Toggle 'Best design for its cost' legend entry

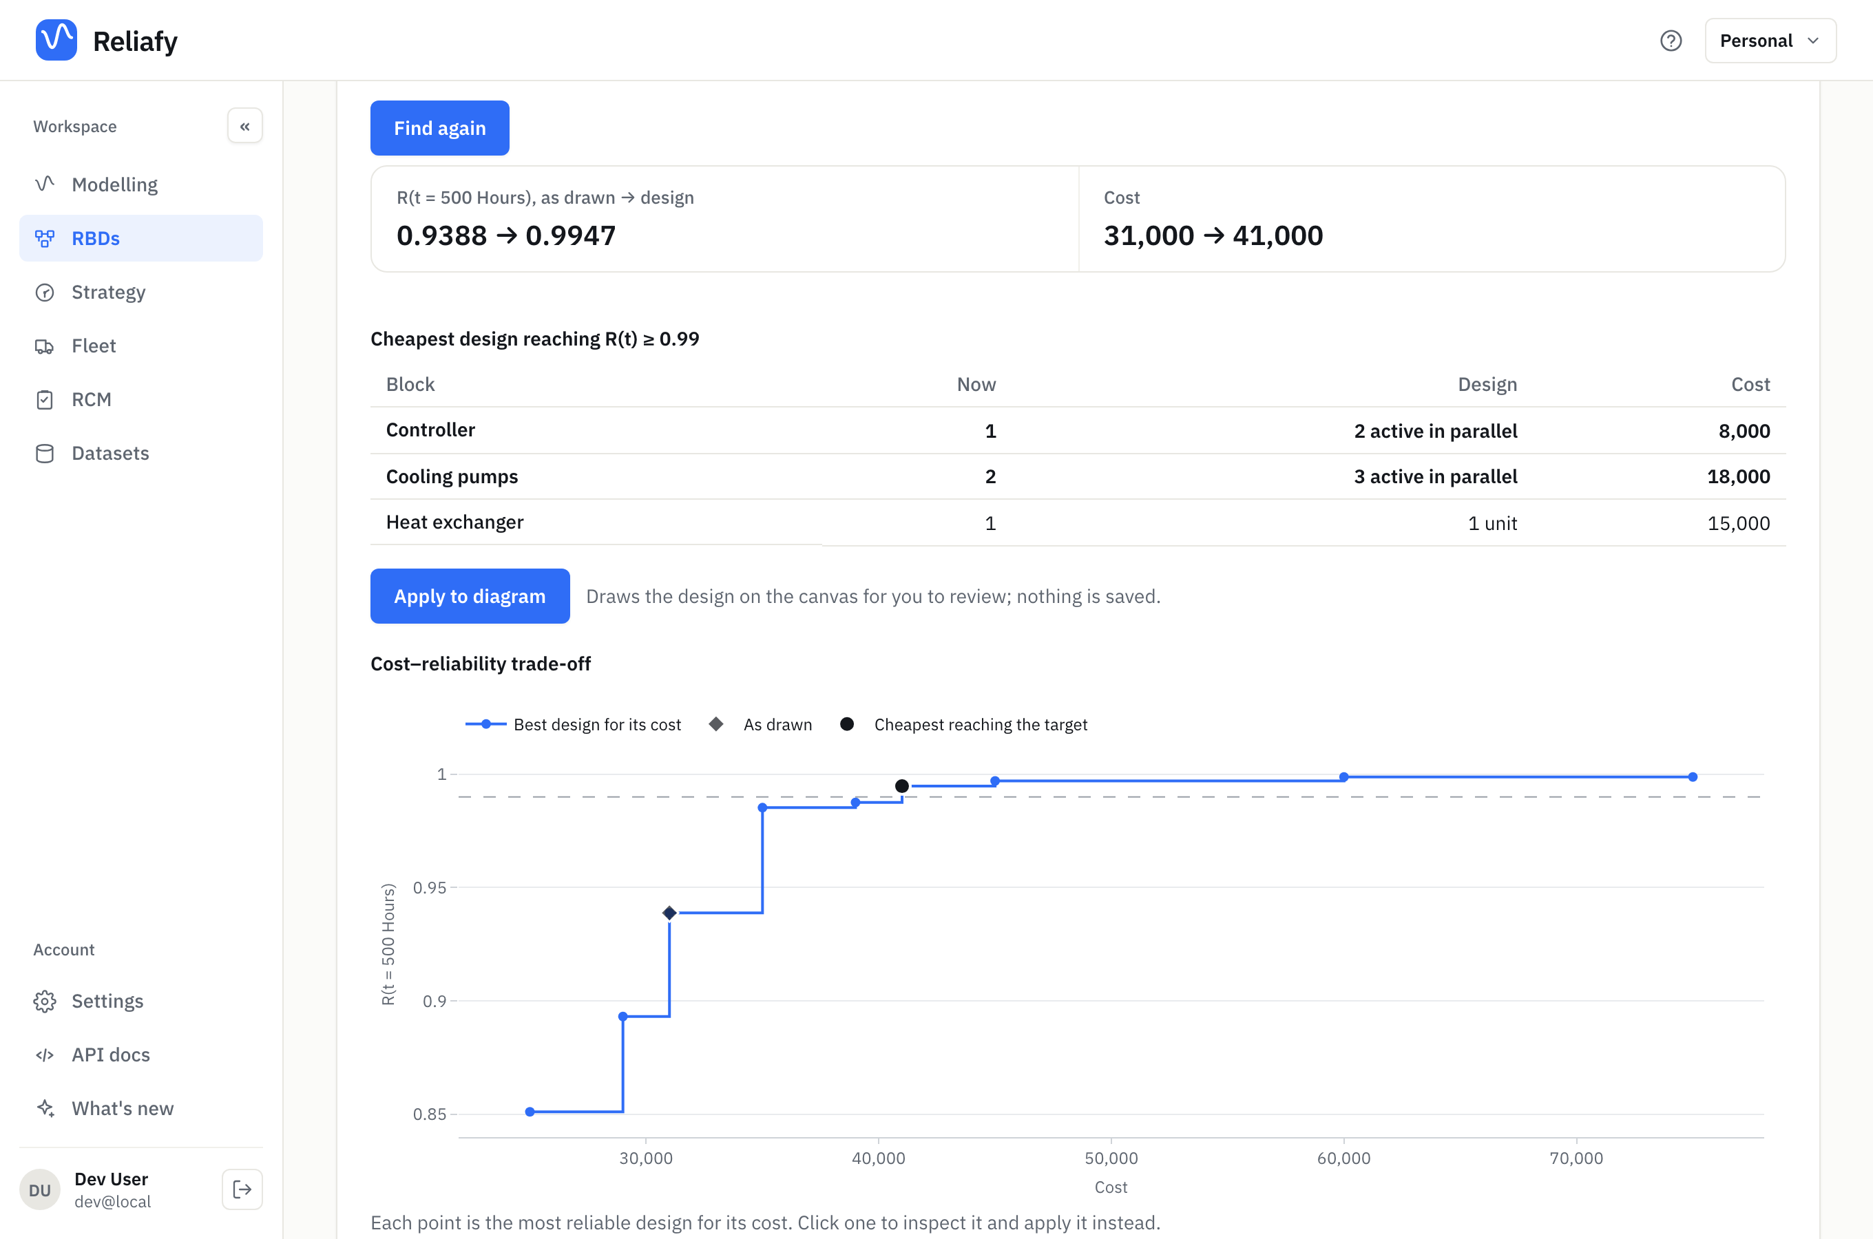click(573, 725)
